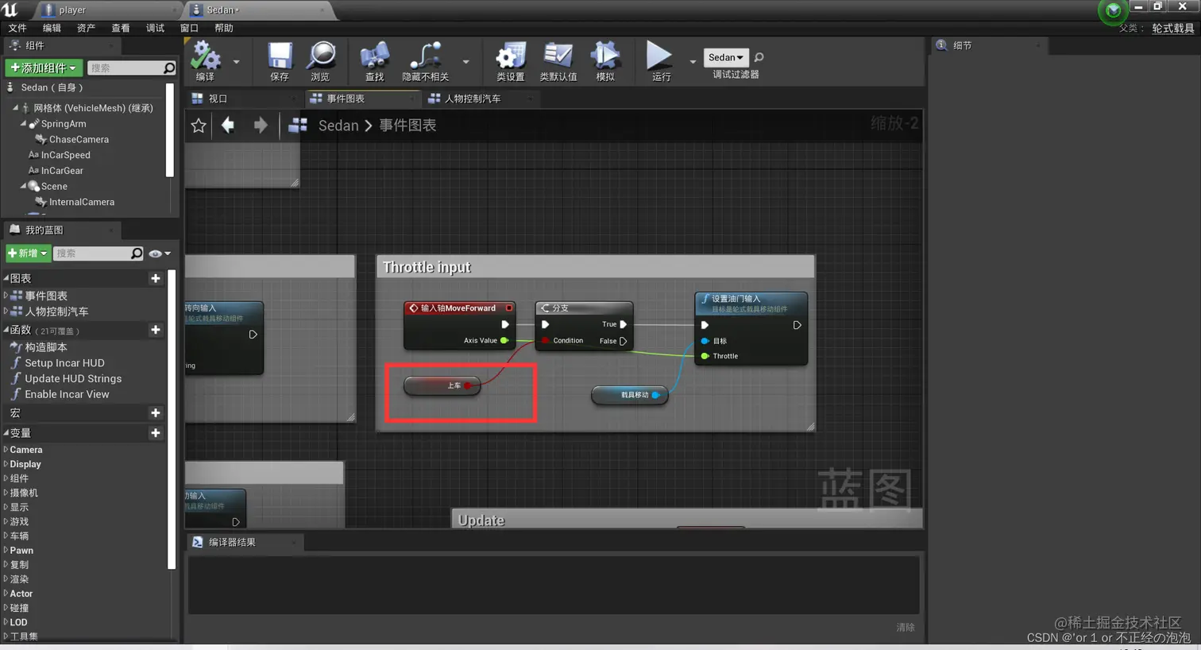Open run options arrow next to 运行
Screen dimensions: 1201x650
tap(693, 61)
